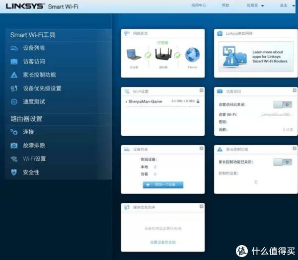Click the Wi-Fi设置 wireless sidebar icon
The height and width of the screenshot is (260, 298).
coord(14,159)
